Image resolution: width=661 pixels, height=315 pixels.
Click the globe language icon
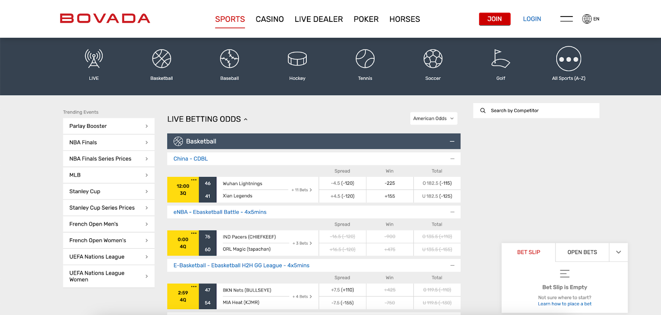pyautogui.click(x=587, y=19)
